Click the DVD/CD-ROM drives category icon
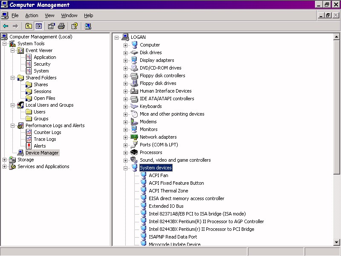 tap(134, 68)
